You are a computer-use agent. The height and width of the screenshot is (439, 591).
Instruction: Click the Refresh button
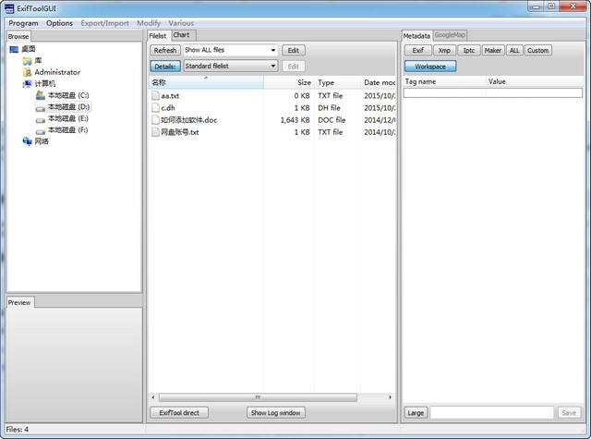[165, 50]
